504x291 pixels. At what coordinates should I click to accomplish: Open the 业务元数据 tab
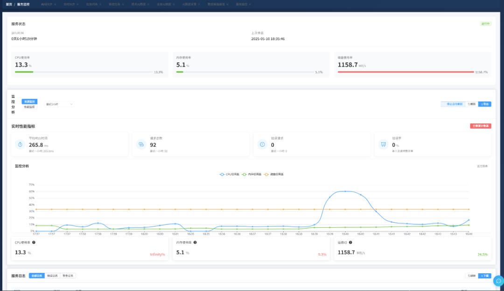tap(164, 5)
